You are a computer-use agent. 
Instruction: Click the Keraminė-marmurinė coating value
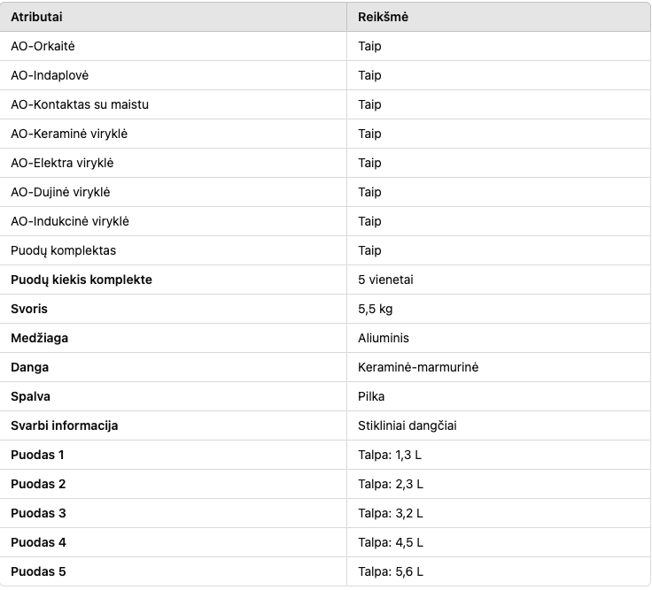click(418, 367)
